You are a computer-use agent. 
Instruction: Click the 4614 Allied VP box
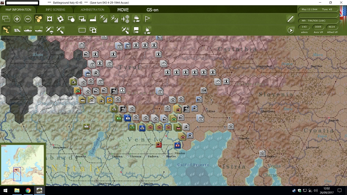332,27
